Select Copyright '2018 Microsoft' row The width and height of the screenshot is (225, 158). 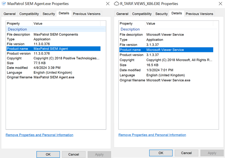pos(166,60)
